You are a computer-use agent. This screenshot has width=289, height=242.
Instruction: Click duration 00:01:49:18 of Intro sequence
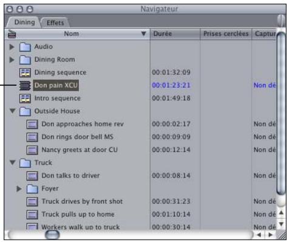tap(171, 99)
